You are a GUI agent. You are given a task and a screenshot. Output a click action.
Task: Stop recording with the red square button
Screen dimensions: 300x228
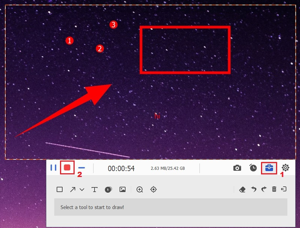(67, 168)
